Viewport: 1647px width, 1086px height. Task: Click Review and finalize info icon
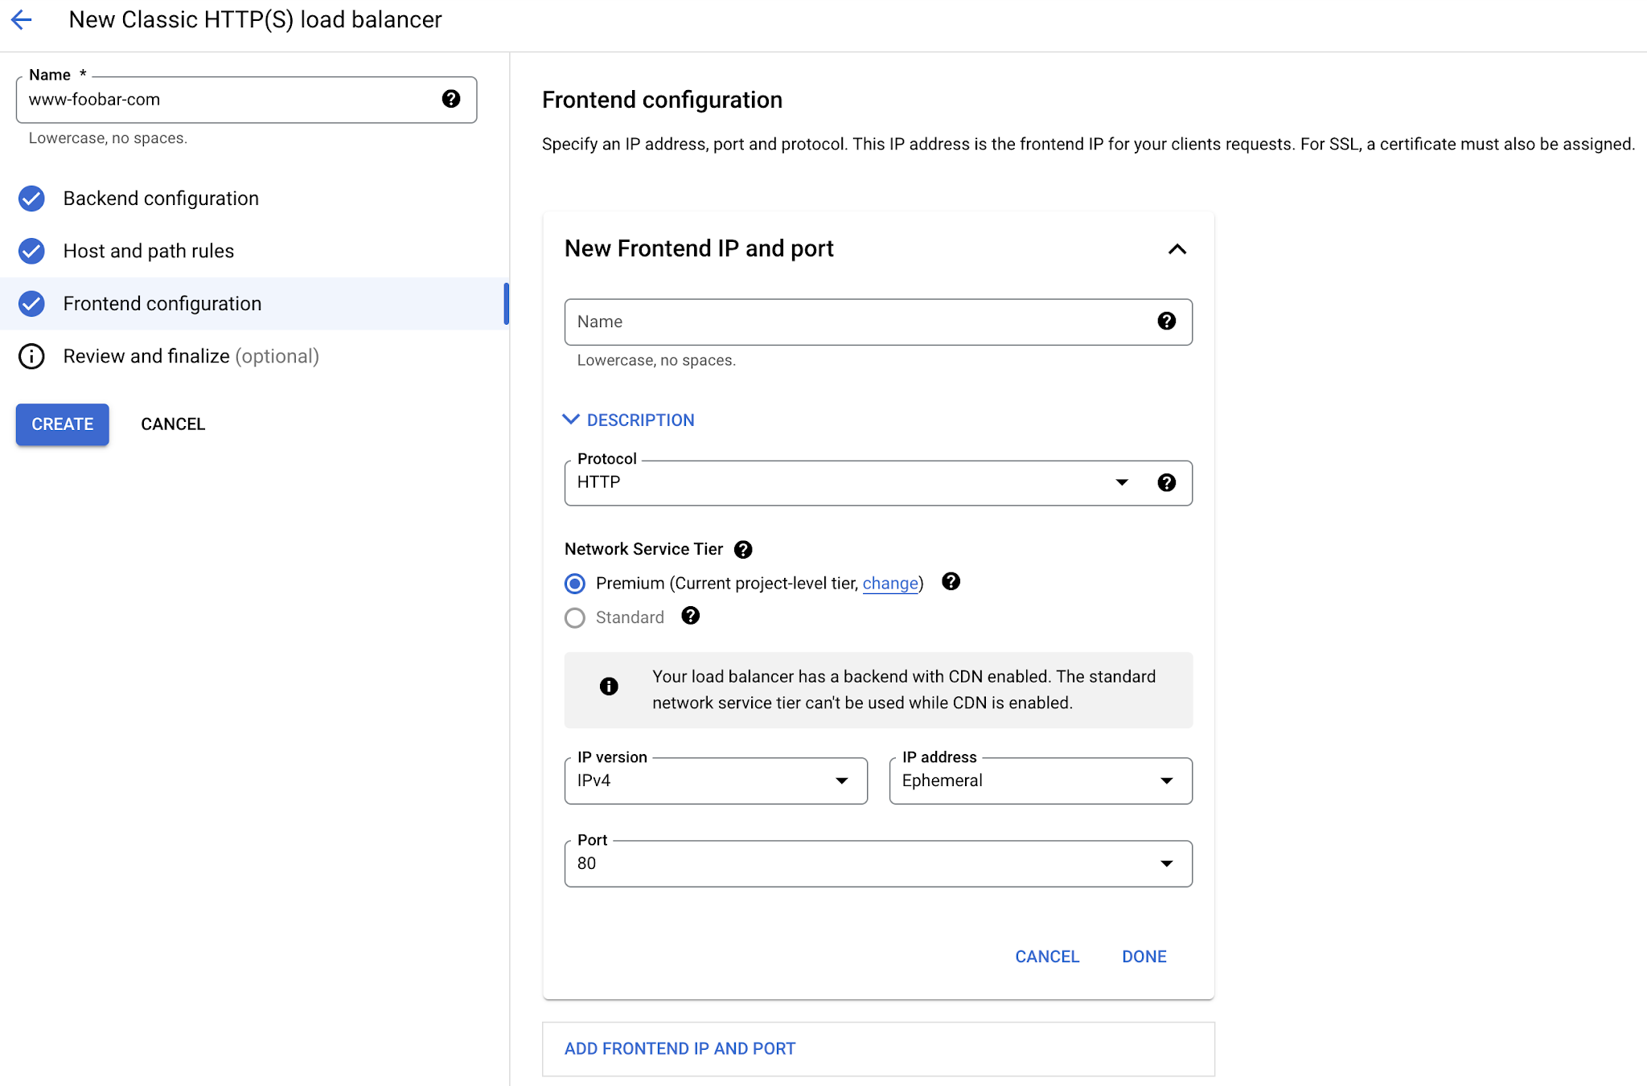[31, 356]
